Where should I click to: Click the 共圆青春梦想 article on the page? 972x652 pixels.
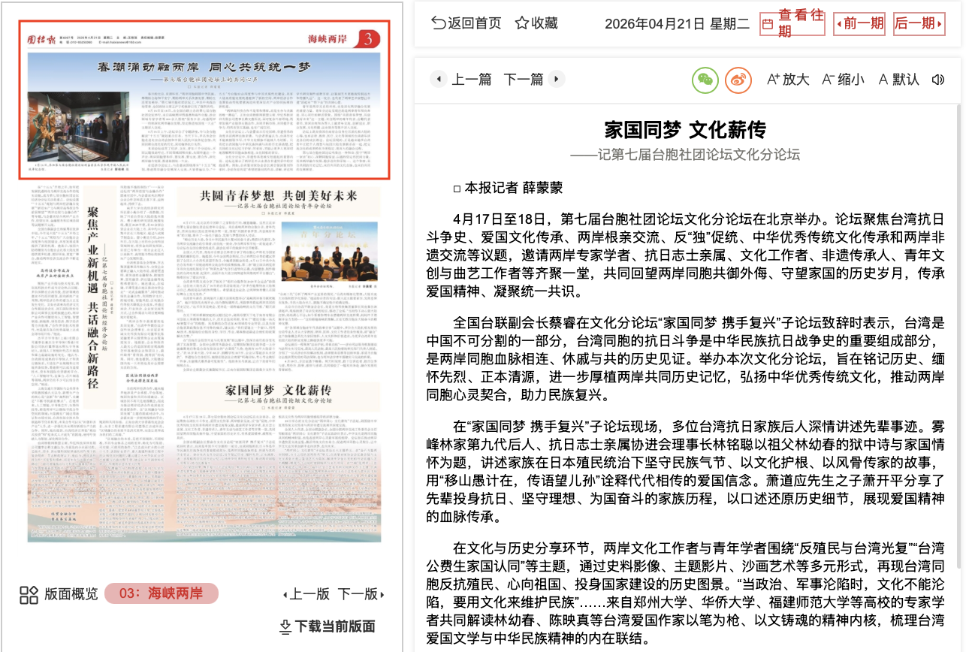[278, 197]
